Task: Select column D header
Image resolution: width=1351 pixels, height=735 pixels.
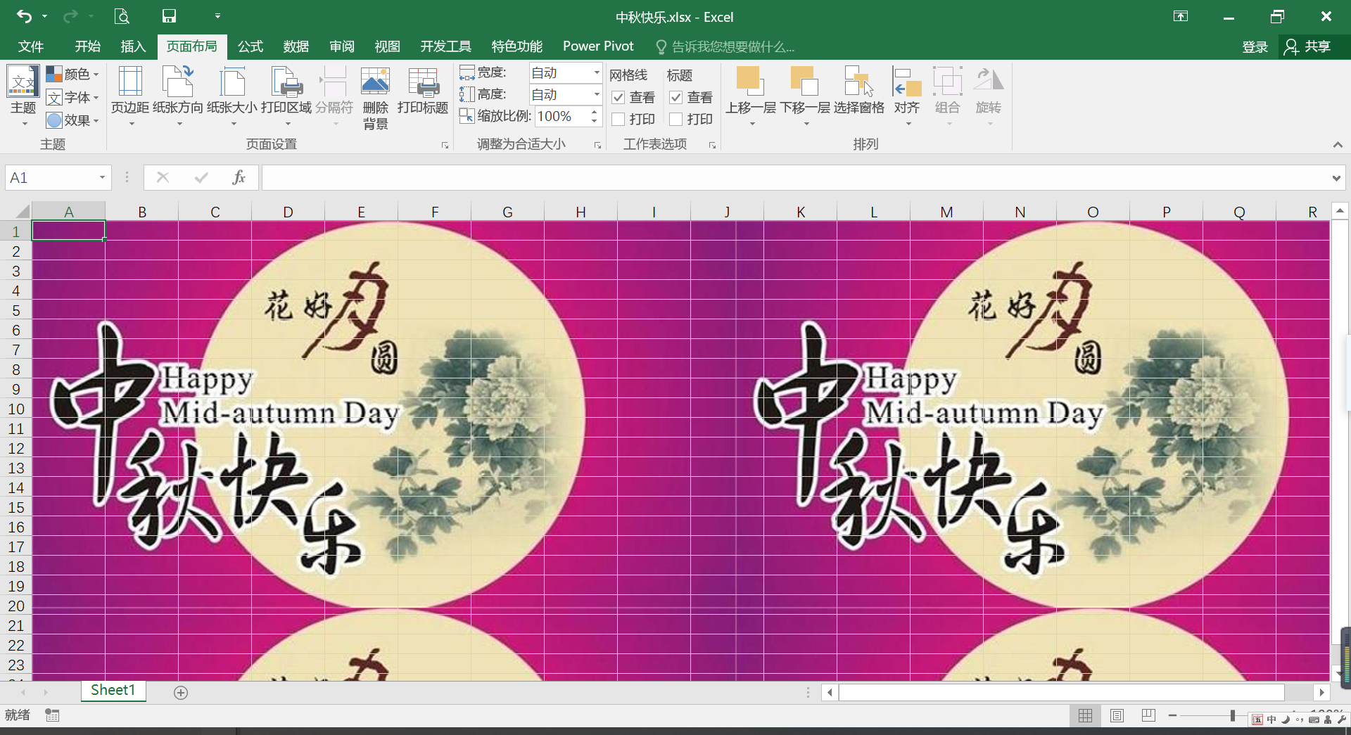Action: pyautogui.click(x=288, y=212)
